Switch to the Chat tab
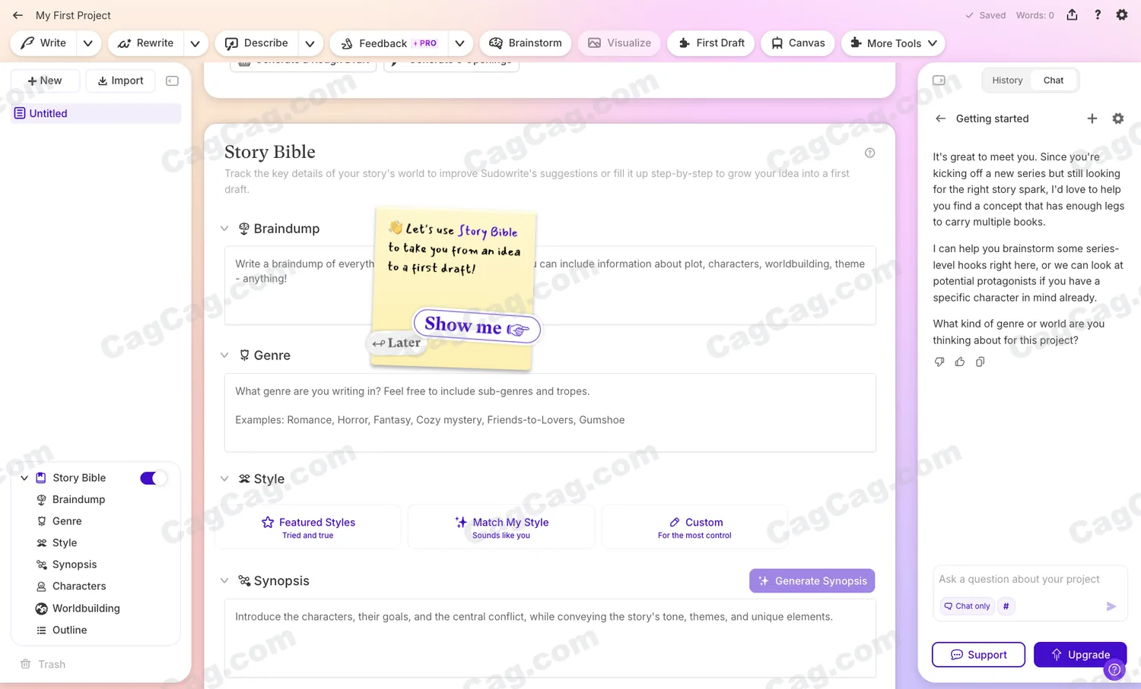The height and width of the screenshot is (689, 1141). pos(1054,81)
